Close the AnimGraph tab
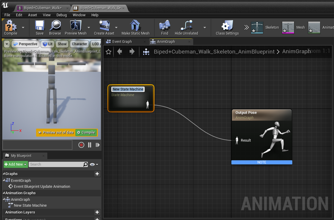The width and height of the screenshot is (334, 220). (x=189, y=42)
